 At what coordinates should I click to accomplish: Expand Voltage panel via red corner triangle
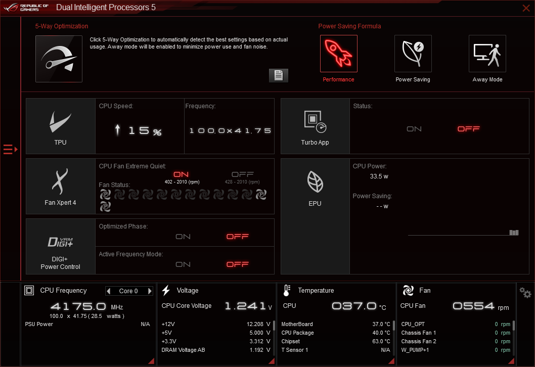click(272, 361)
